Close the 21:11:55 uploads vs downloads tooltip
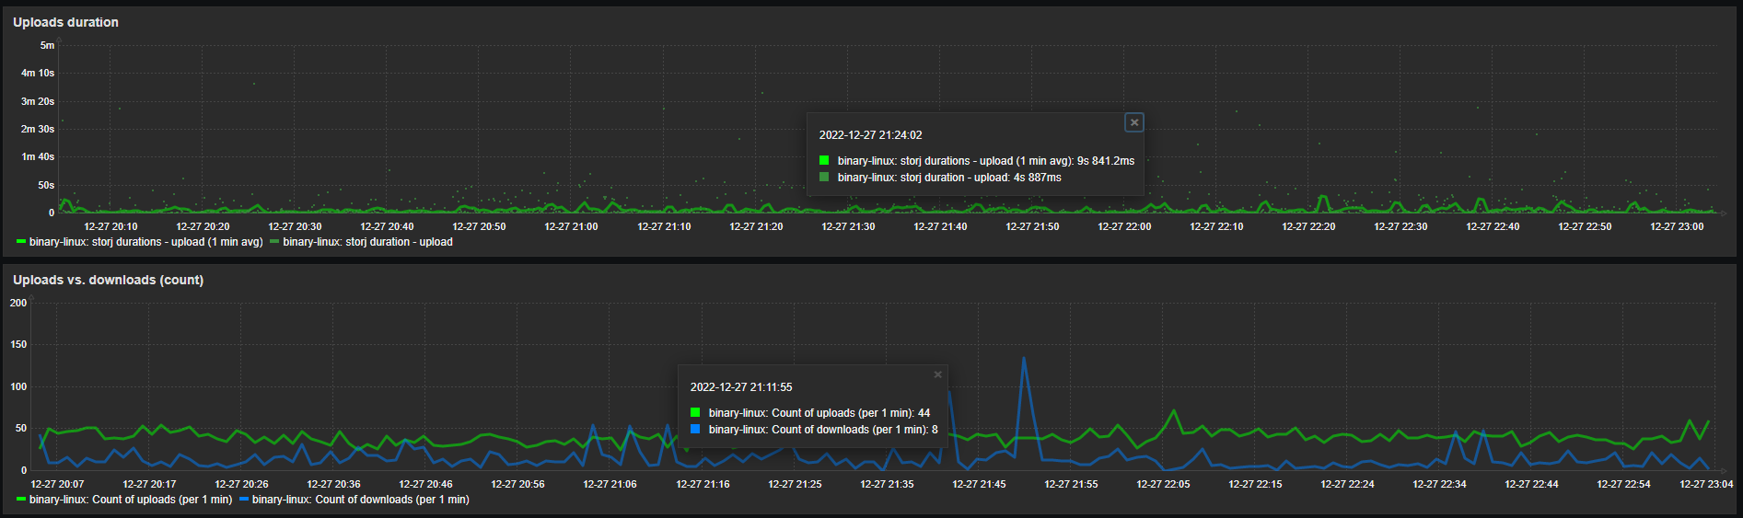 pos(937,374)
